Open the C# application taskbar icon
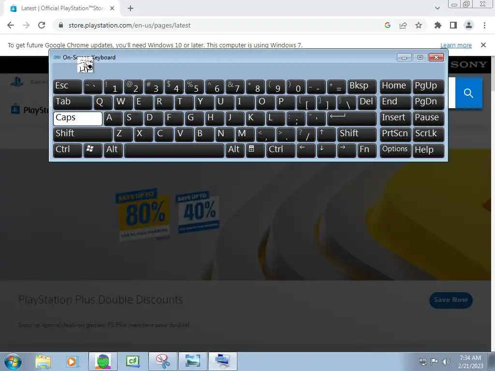The height and width of the screenshot is (371, 495). tap(133, 361)
